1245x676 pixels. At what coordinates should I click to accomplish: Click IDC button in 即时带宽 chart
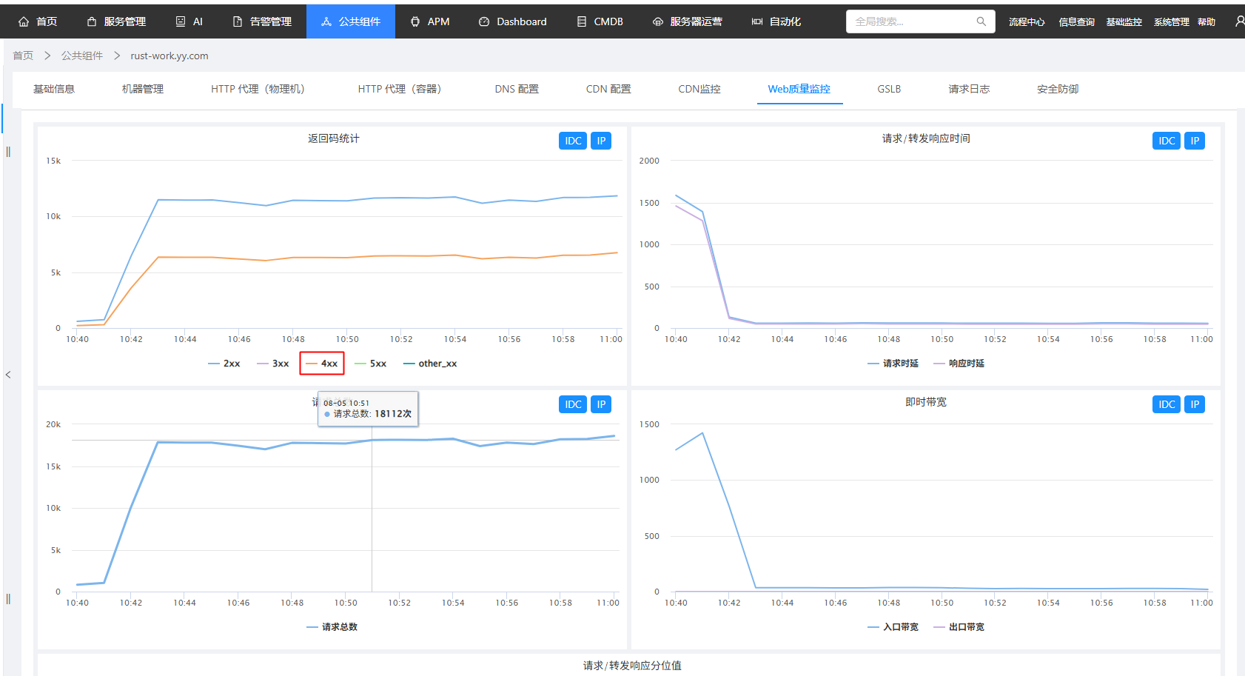point(1167,404)
